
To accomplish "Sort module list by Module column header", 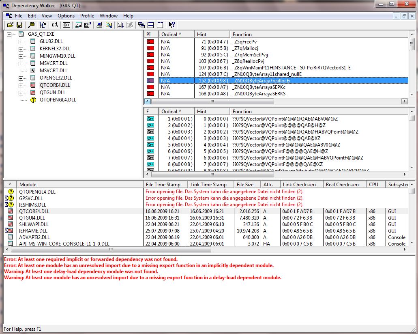I will tap(80, 185).
